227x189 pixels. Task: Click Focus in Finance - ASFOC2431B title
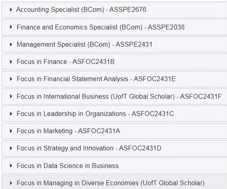[x=65, y=61]
